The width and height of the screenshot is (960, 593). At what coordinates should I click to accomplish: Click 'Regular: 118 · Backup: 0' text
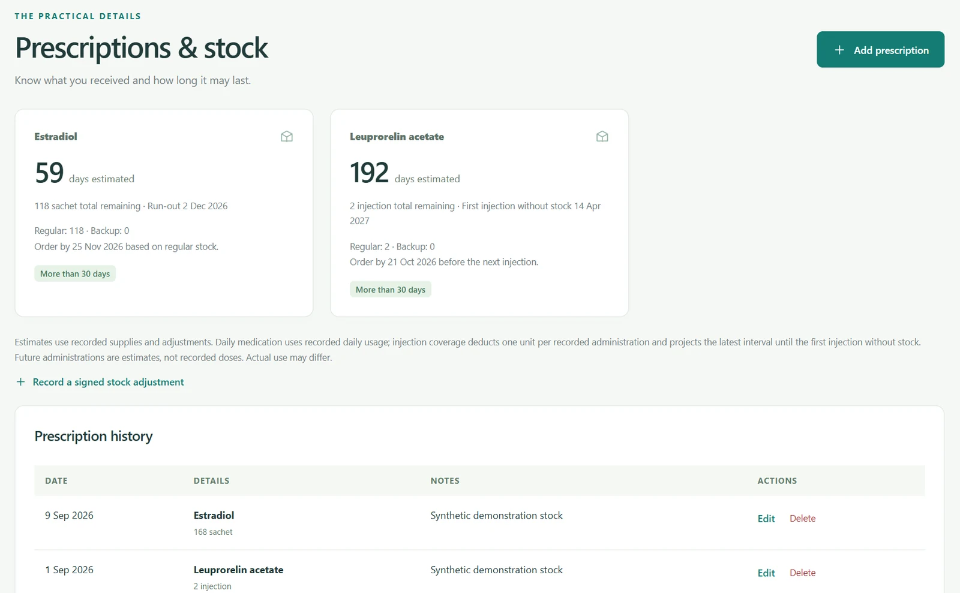tap(82, 231)
